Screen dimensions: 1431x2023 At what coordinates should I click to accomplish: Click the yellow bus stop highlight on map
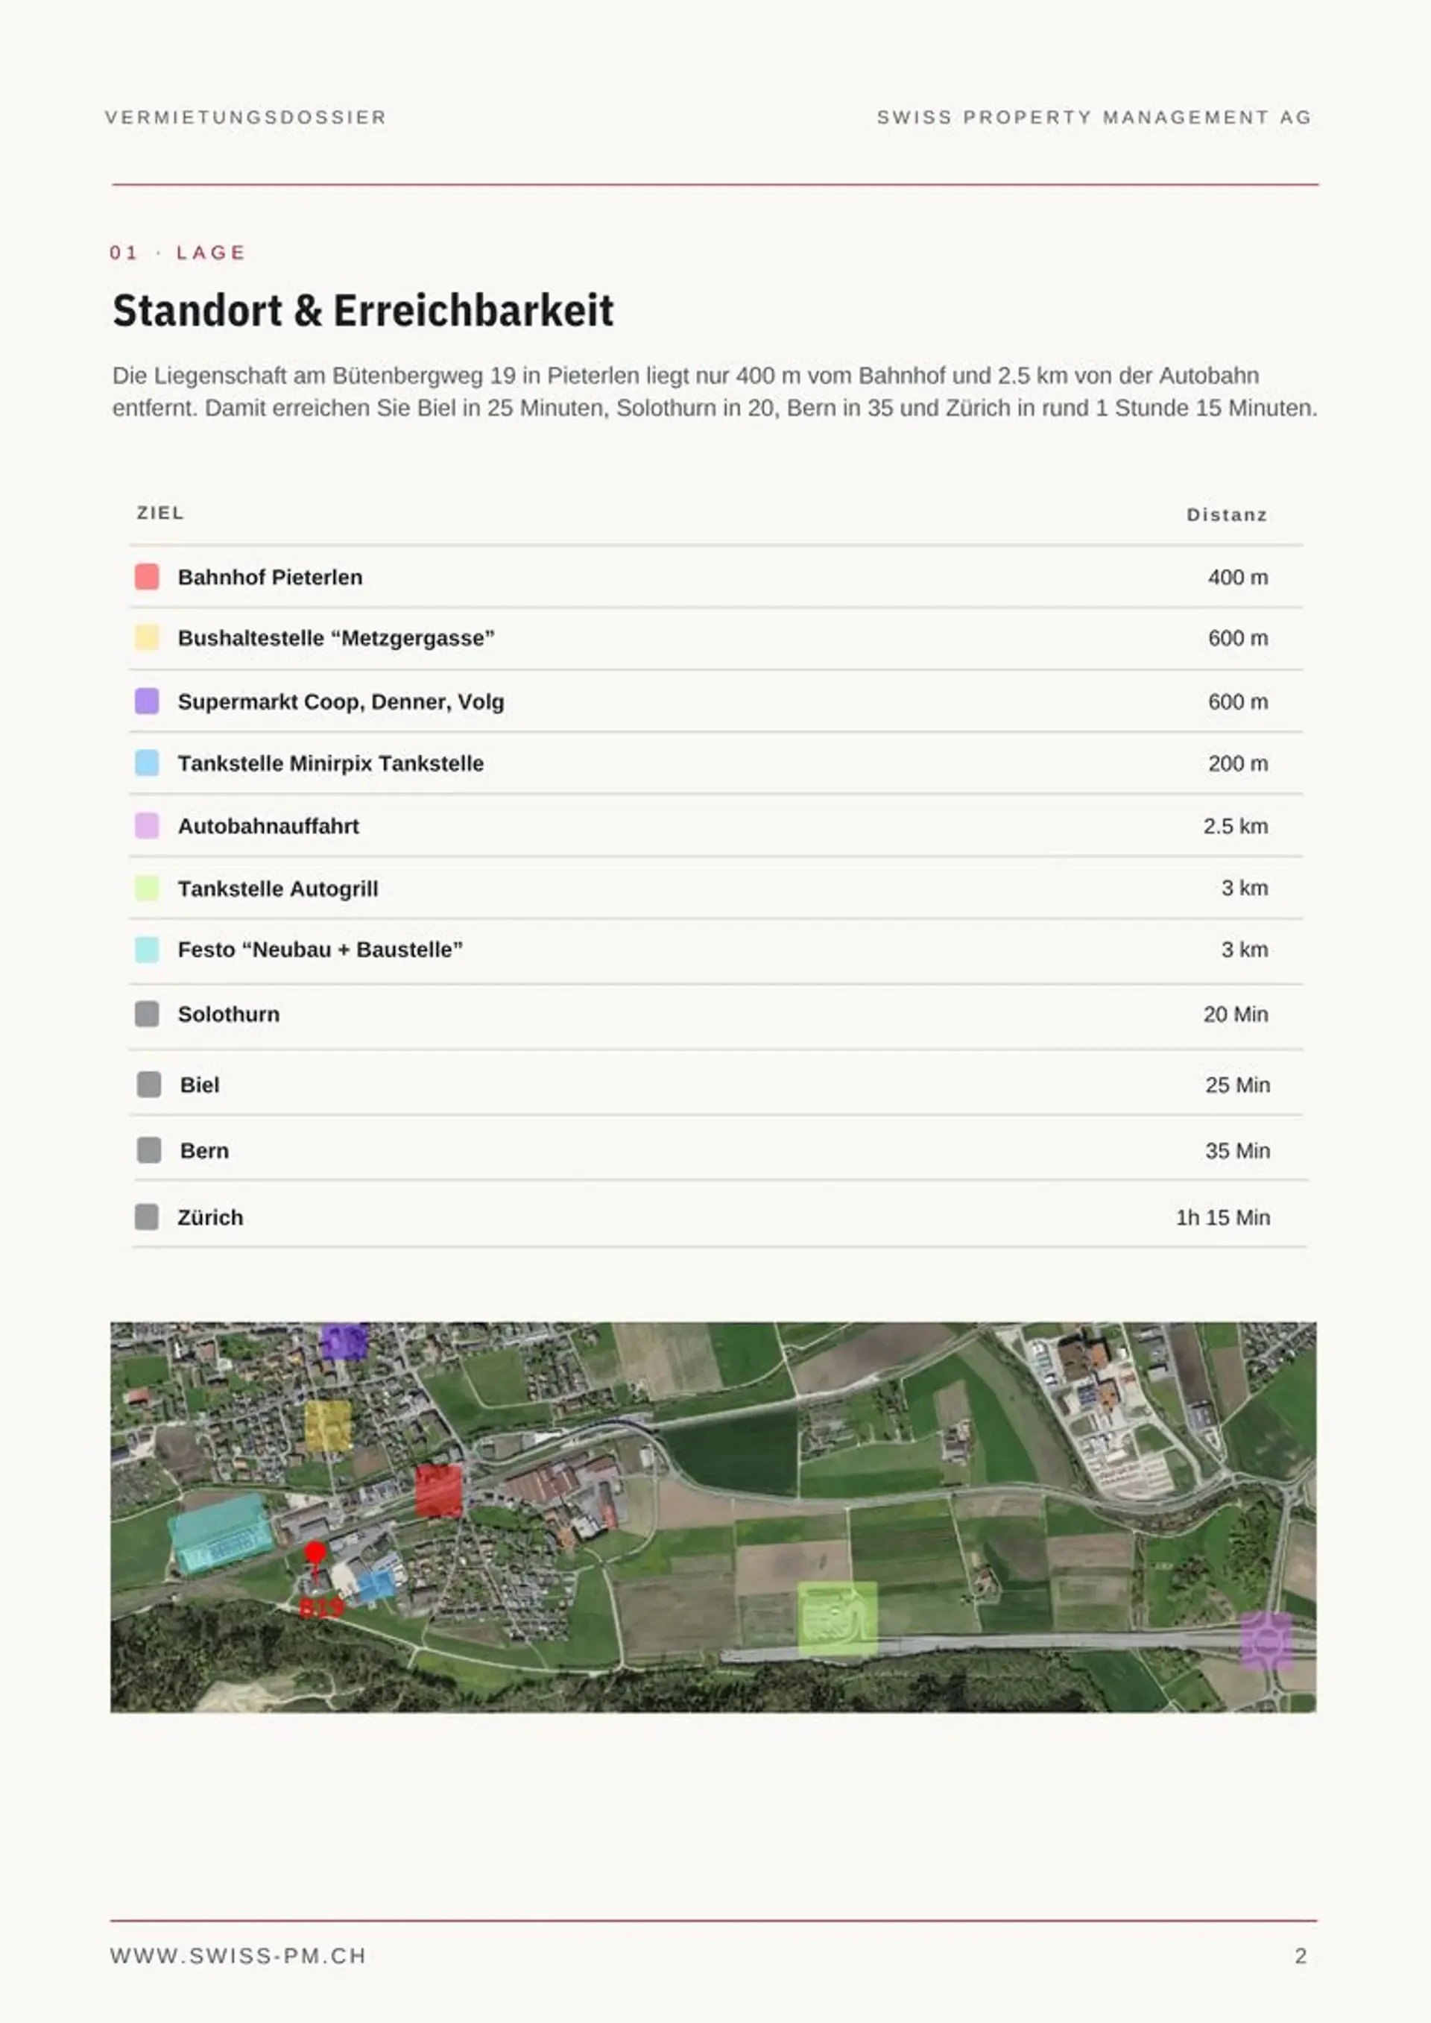pyautogui.click(x=328, y=1426)
